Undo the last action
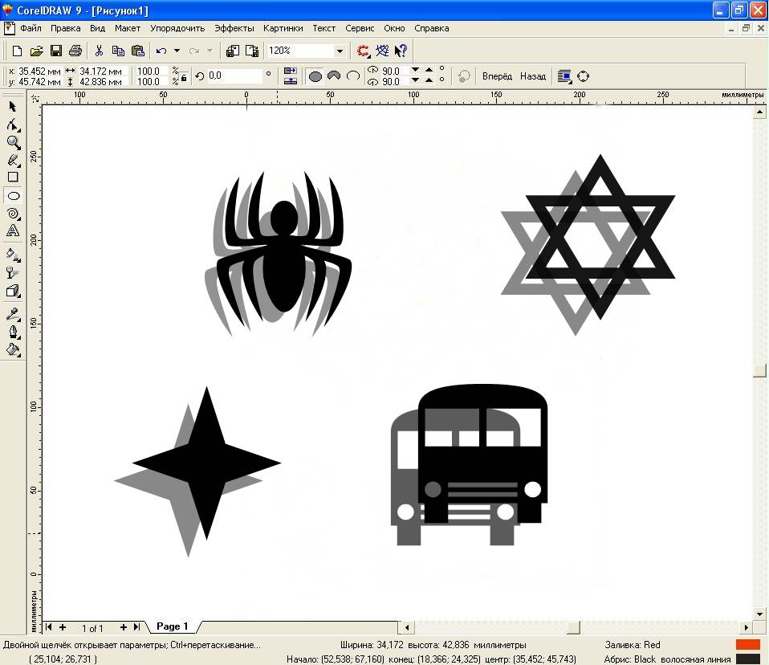Viewport: 769px width, 665px height. [x=161, y=51]
